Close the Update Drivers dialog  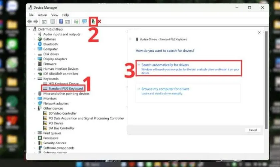click(259, 32)
